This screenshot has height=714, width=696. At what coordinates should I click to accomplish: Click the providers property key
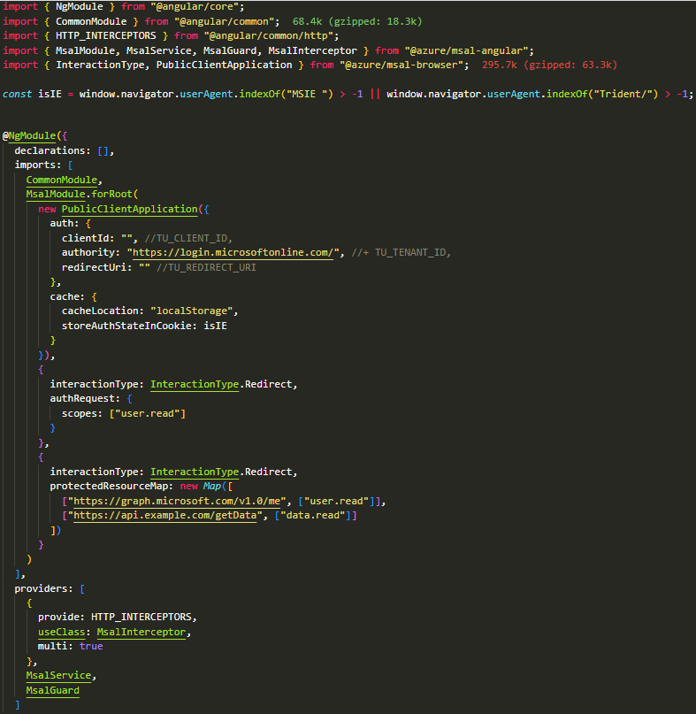tap(41, 588)
